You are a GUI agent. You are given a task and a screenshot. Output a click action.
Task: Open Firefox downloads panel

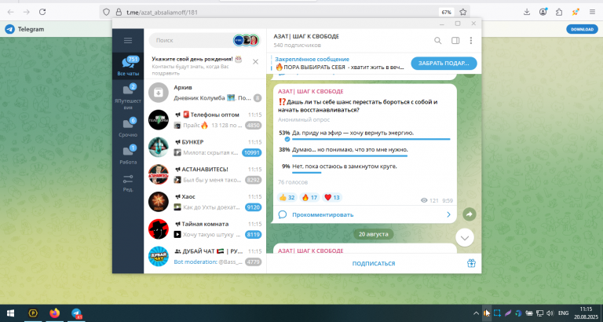coord(527,12)
